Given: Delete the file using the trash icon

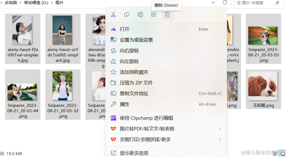Looking at the screenshot, I should pyautogui.click(x=167, y=14).
